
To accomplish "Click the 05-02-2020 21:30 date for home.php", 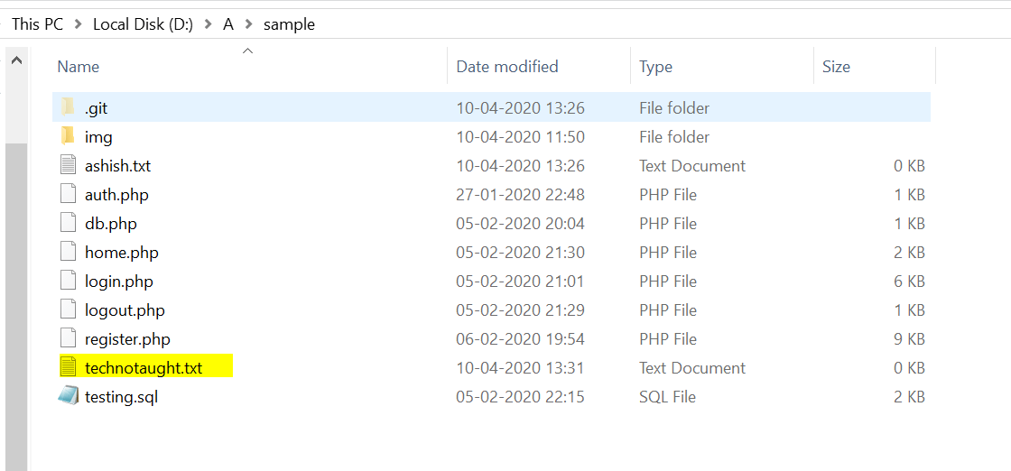I will coord(520,253).
